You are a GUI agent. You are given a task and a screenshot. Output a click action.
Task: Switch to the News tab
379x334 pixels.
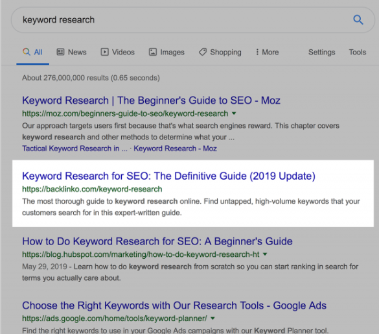[71, 52]
